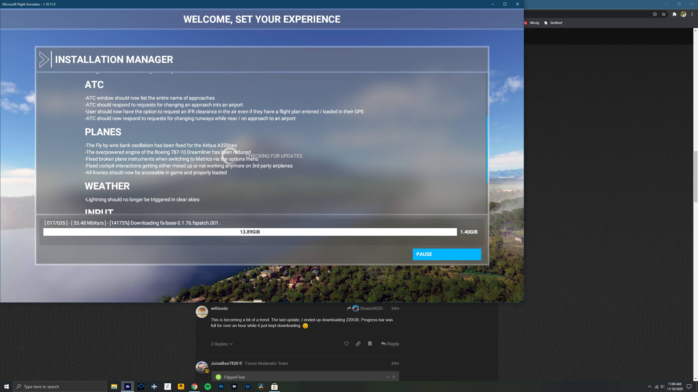Click the ATC section heading
Screen dimensions: 698x392
point(94,85)
